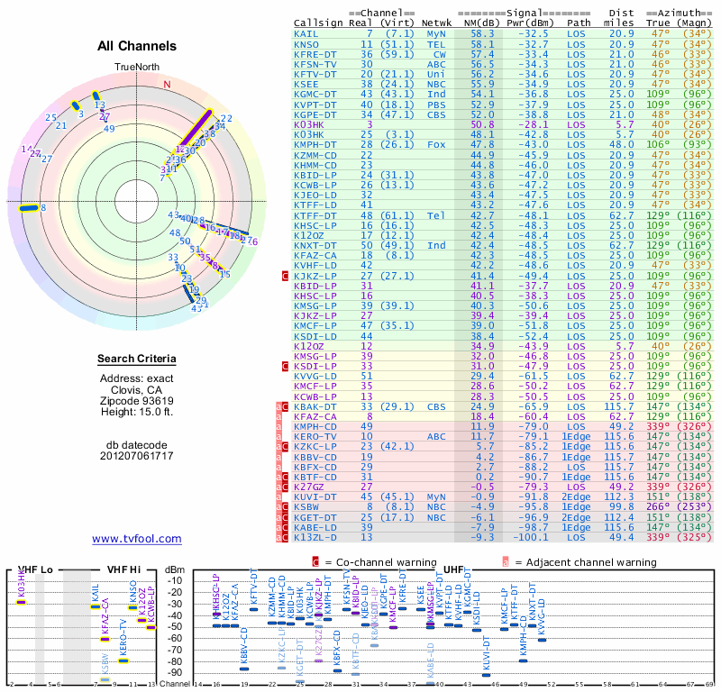The width and height of the screenshot is (721, 692).
Task: Click the K03HK signal bar in VHF Lo chart
Action: click(x=21, y=602)
